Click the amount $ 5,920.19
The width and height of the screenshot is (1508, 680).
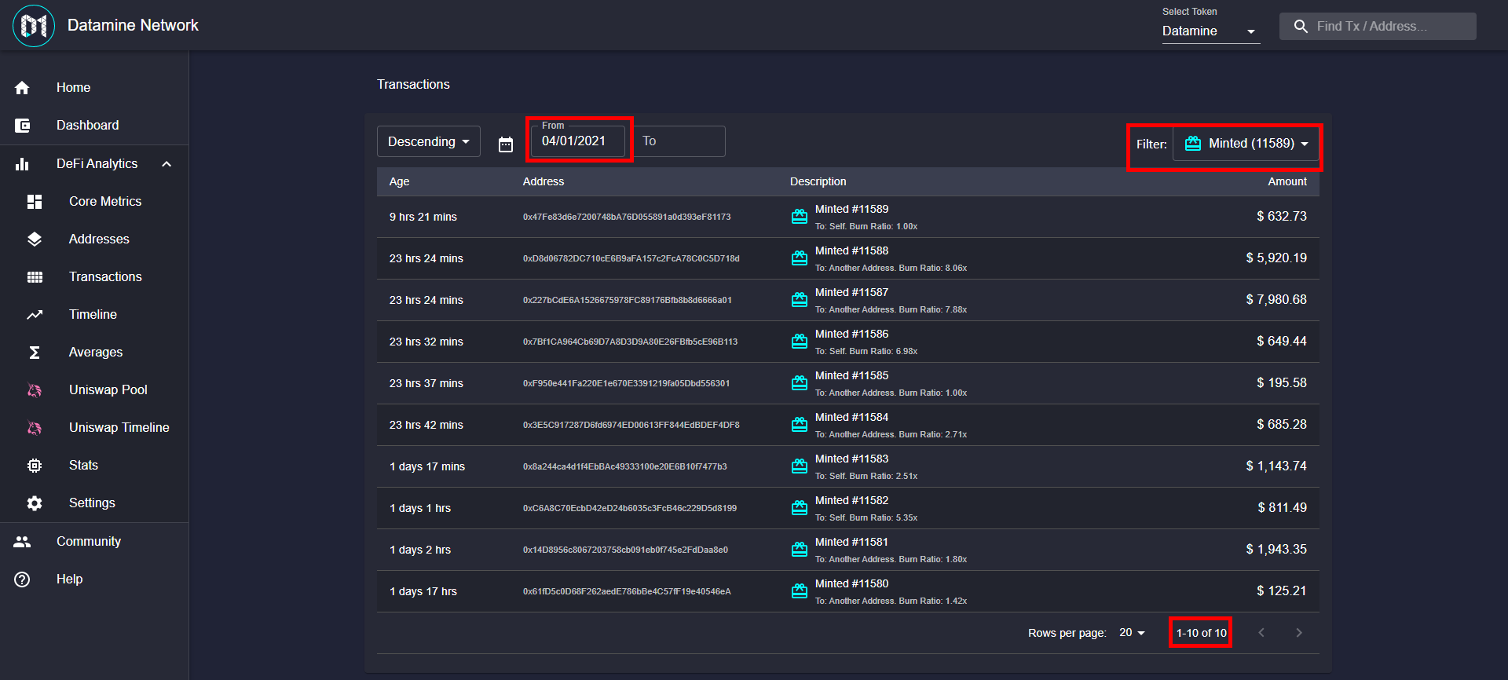[x=1276, y=258]
